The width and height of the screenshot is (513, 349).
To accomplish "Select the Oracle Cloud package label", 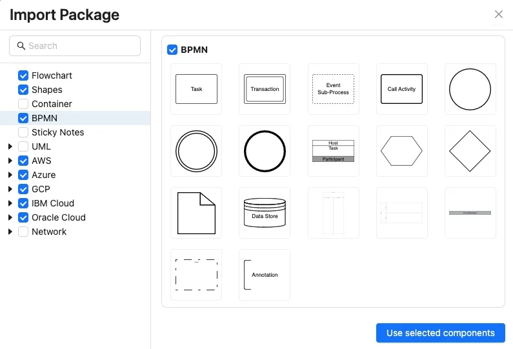I will point(59,217).
